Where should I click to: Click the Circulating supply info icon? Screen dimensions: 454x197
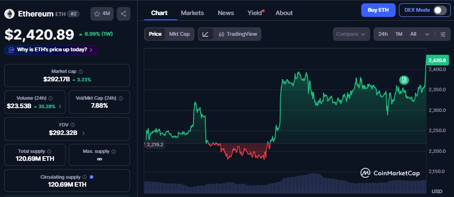click(x=85, y=177)
